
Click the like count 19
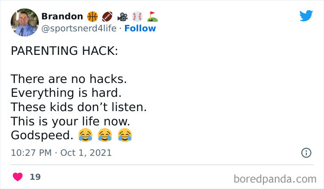point(35,177)
